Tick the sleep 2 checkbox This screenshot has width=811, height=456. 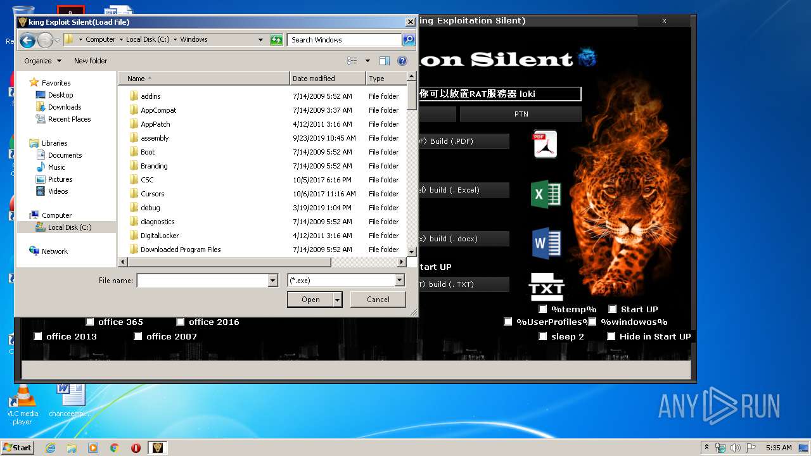(543, 336)
